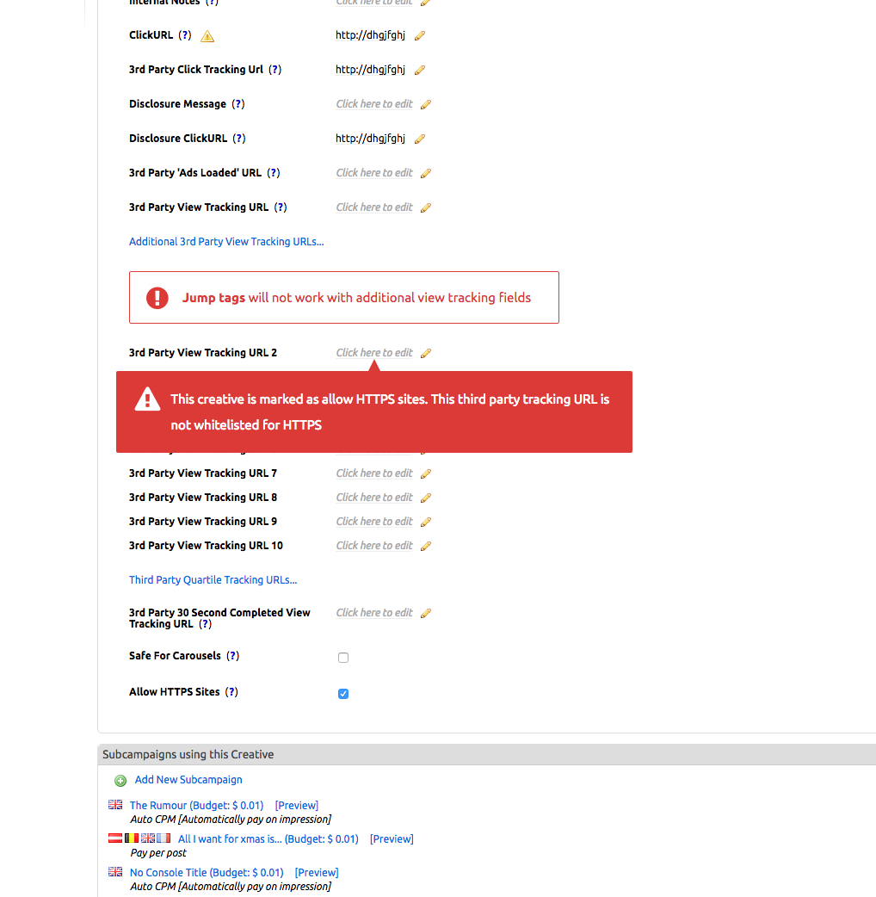Screen dimensions: 876x897
Task: Expand Third Party Quartile Tracking URLs section
Action: tap(213, 580)
